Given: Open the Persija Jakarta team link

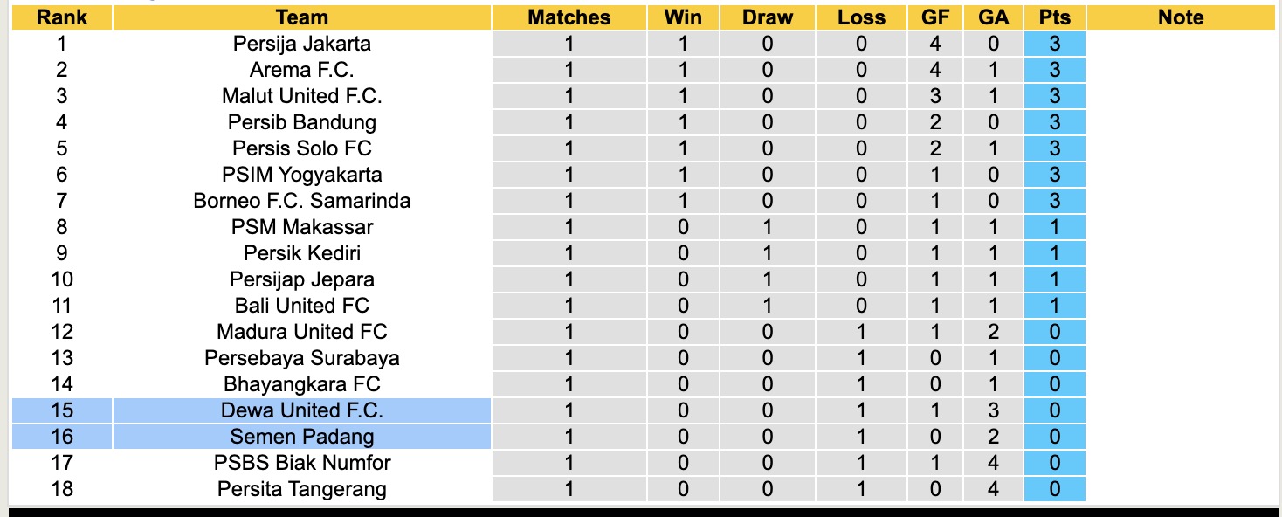Looking at the screenshot, I should 301,44.
